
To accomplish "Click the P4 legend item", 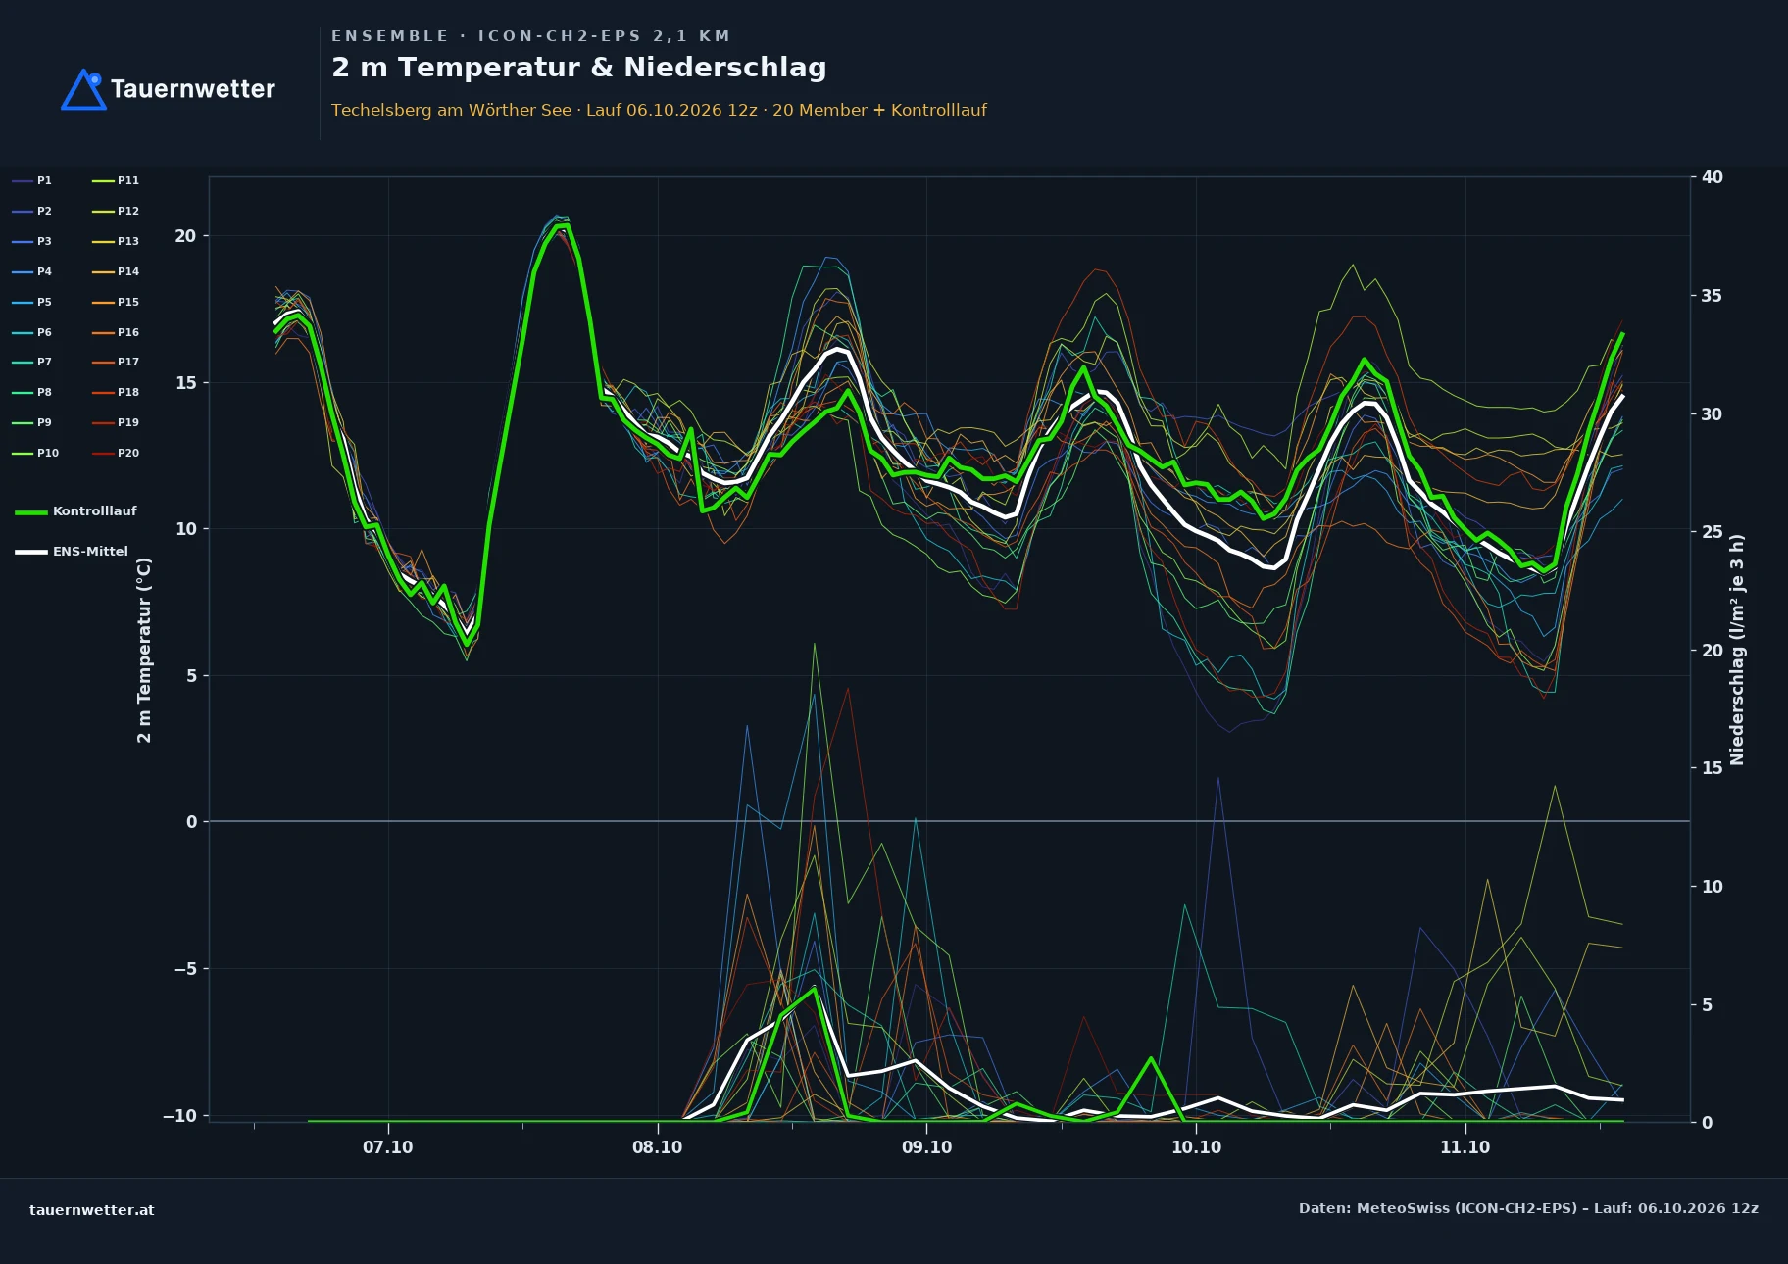I will tap(32, 271).
